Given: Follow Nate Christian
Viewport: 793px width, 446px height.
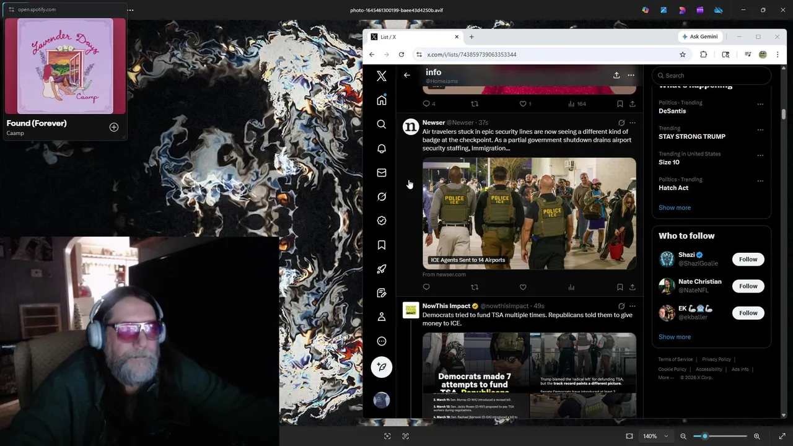Looking at the screenshot, I should 748,286.
